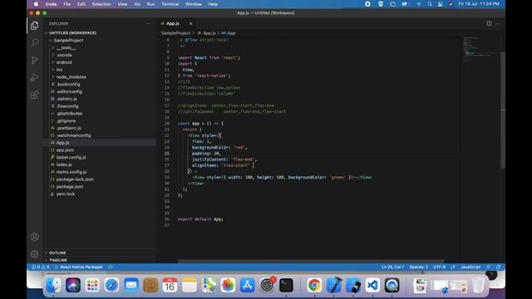
Task: Select the App.js editor tab
Action: 175,23
